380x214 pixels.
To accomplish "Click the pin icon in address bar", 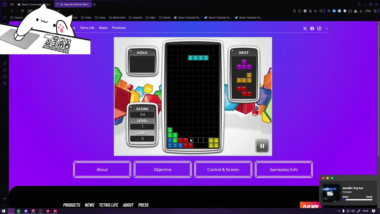I will pyautogui.click(x=294, y=11).
